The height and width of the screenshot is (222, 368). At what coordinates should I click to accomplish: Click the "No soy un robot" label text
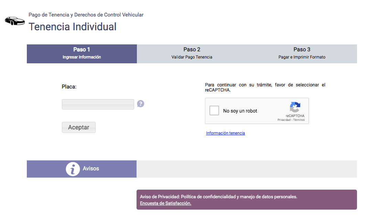click(240, 111)
